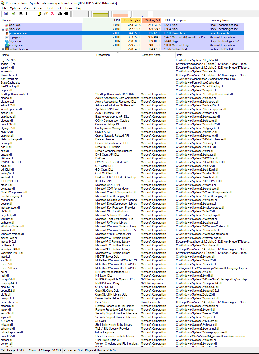Click the Skype.exe process icon

click(7, 41)
